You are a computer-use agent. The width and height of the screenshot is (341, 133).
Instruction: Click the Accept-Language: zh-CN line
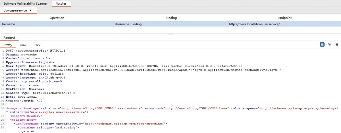pos(36,78)
